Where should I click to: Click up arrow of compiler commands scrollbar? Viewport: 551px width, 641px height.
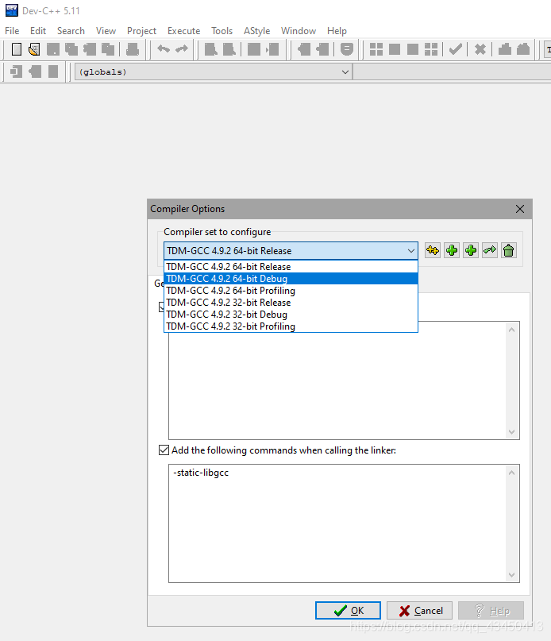[x=512, y=330]
